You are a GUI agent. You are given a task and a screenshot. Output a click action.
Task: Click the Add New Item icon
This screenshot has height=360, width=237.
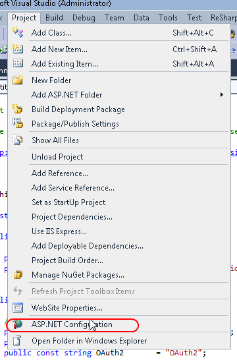pyautogui.click(x=18, y=49)
